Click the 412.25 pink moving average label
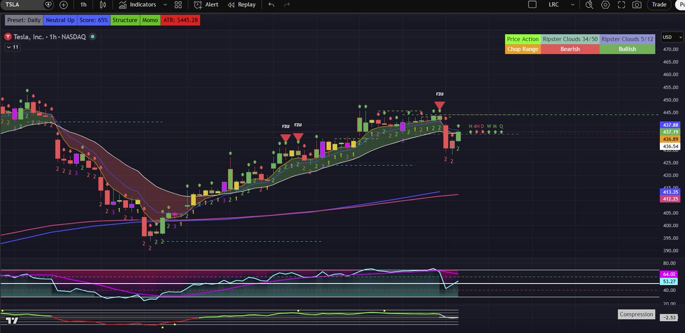Image resolution: width=685 pixels, height=333 pixels. (x=669, y=199)
